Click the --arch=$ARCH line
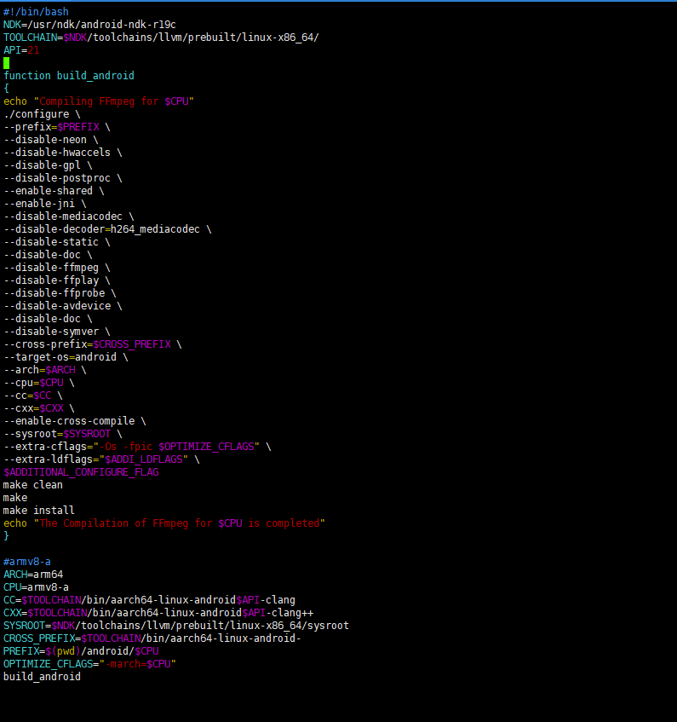Image resolution: width=677 pixels, height=722 pixels. click(45, 370)
